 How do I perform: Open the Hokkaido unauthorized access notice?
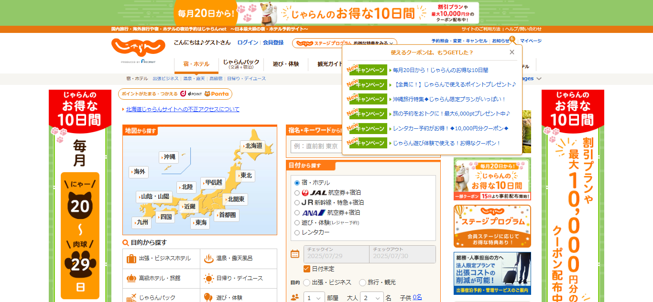pyautogui.click(x=183, y=109)
